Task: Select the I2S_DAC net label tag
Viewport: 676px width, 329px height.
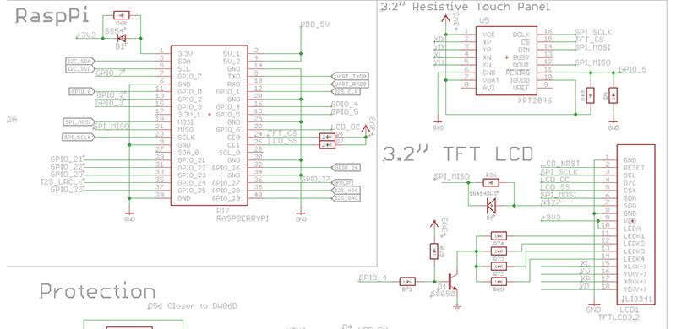Action: [x=346, y=198]
